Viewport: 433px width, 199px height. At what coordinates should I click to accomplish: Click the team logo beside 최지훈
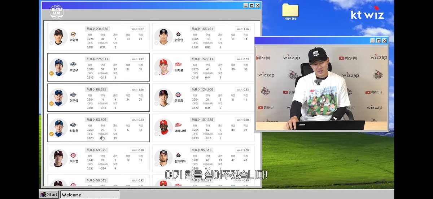178,64
